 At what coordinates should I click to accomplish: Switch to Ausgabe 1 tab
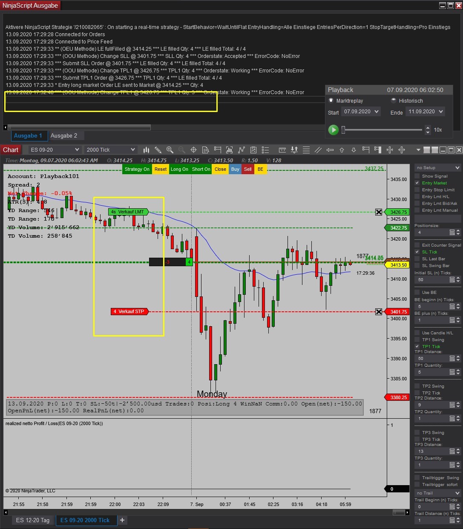click(28, 135)
